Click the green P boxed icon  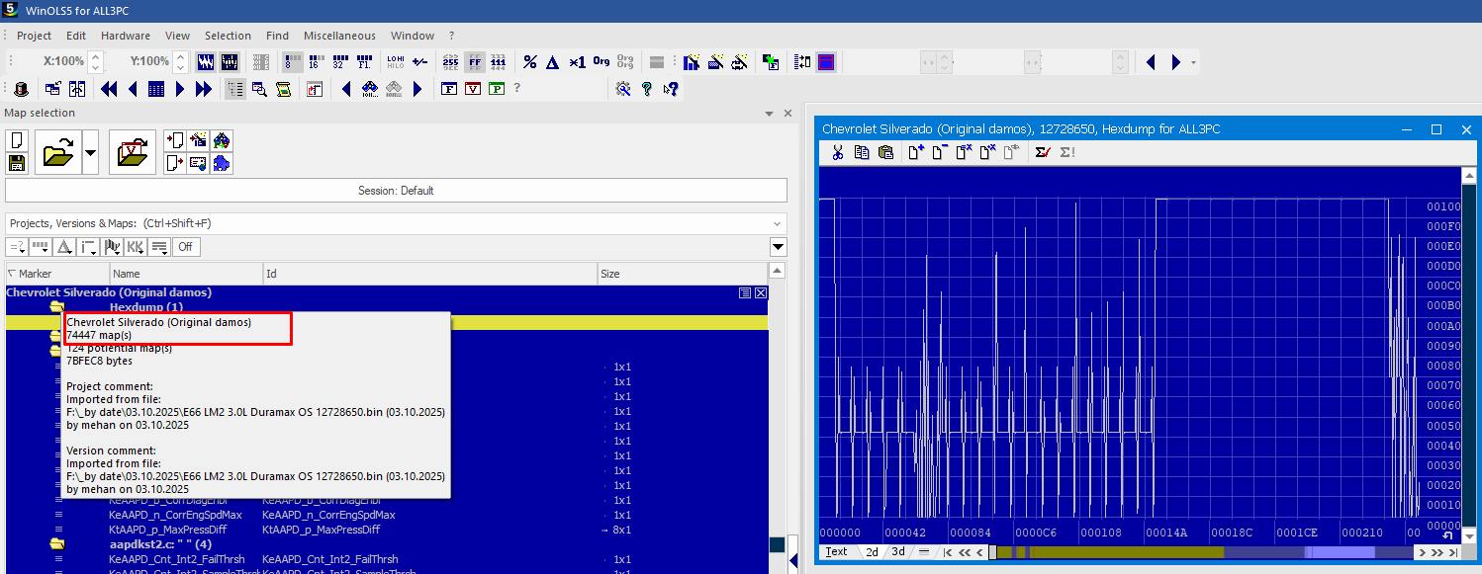tap(497, 89)
